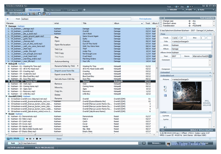221x154 pixels.
Task: Open the 600x600 cover size dropdown
Action: click(176, 10)
